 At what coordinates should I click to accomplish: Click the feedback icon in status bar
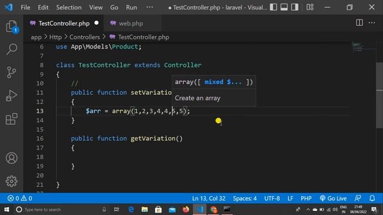pos(358,198)
